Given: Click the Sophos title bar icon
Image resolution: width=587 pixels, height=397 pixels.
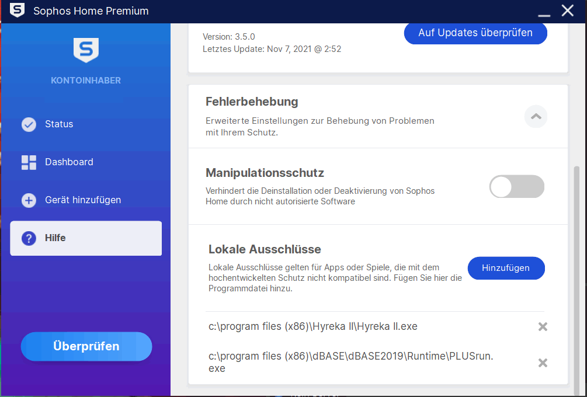Looking at the screenshot, I should pos(17,11).
